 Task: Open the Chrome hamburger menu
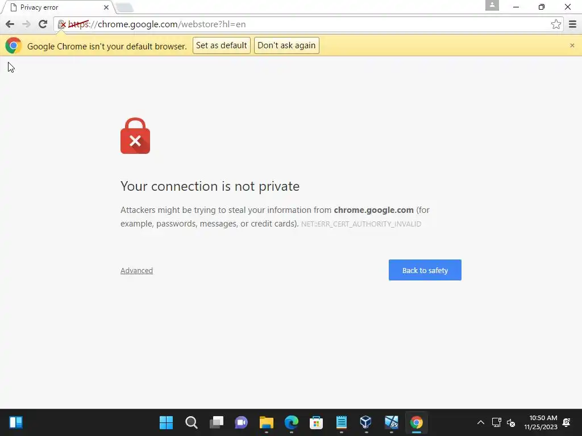coord(572,24)
